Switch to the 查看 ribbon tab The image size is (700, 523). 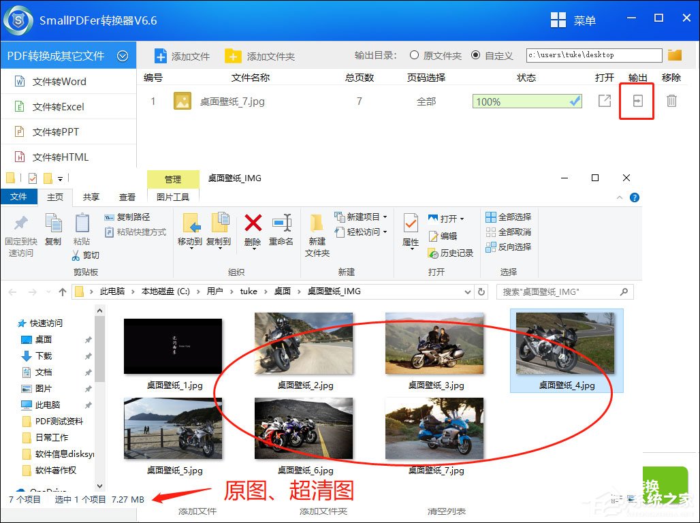point(127,195)
